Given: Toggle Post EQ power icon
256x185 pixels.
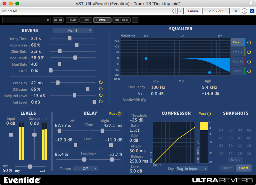Looking at the screenshot, I should [x=249, y=62].
